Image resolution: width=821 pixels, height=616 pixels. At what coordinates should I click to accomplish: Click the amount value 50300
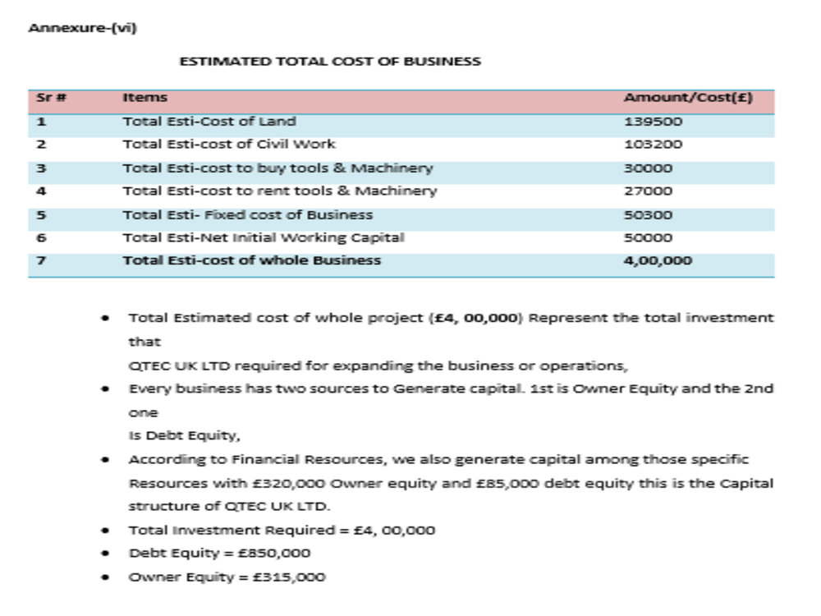pyautogui.click(x=648, y=214)
